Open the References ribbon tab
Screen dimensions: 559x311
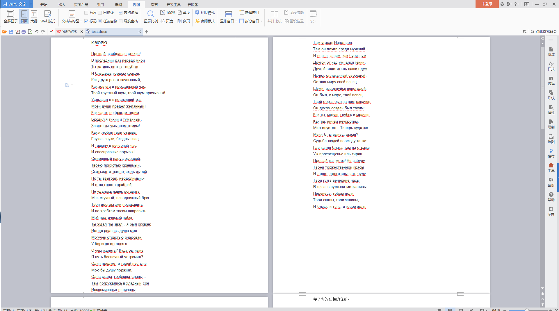click(100, 5)
